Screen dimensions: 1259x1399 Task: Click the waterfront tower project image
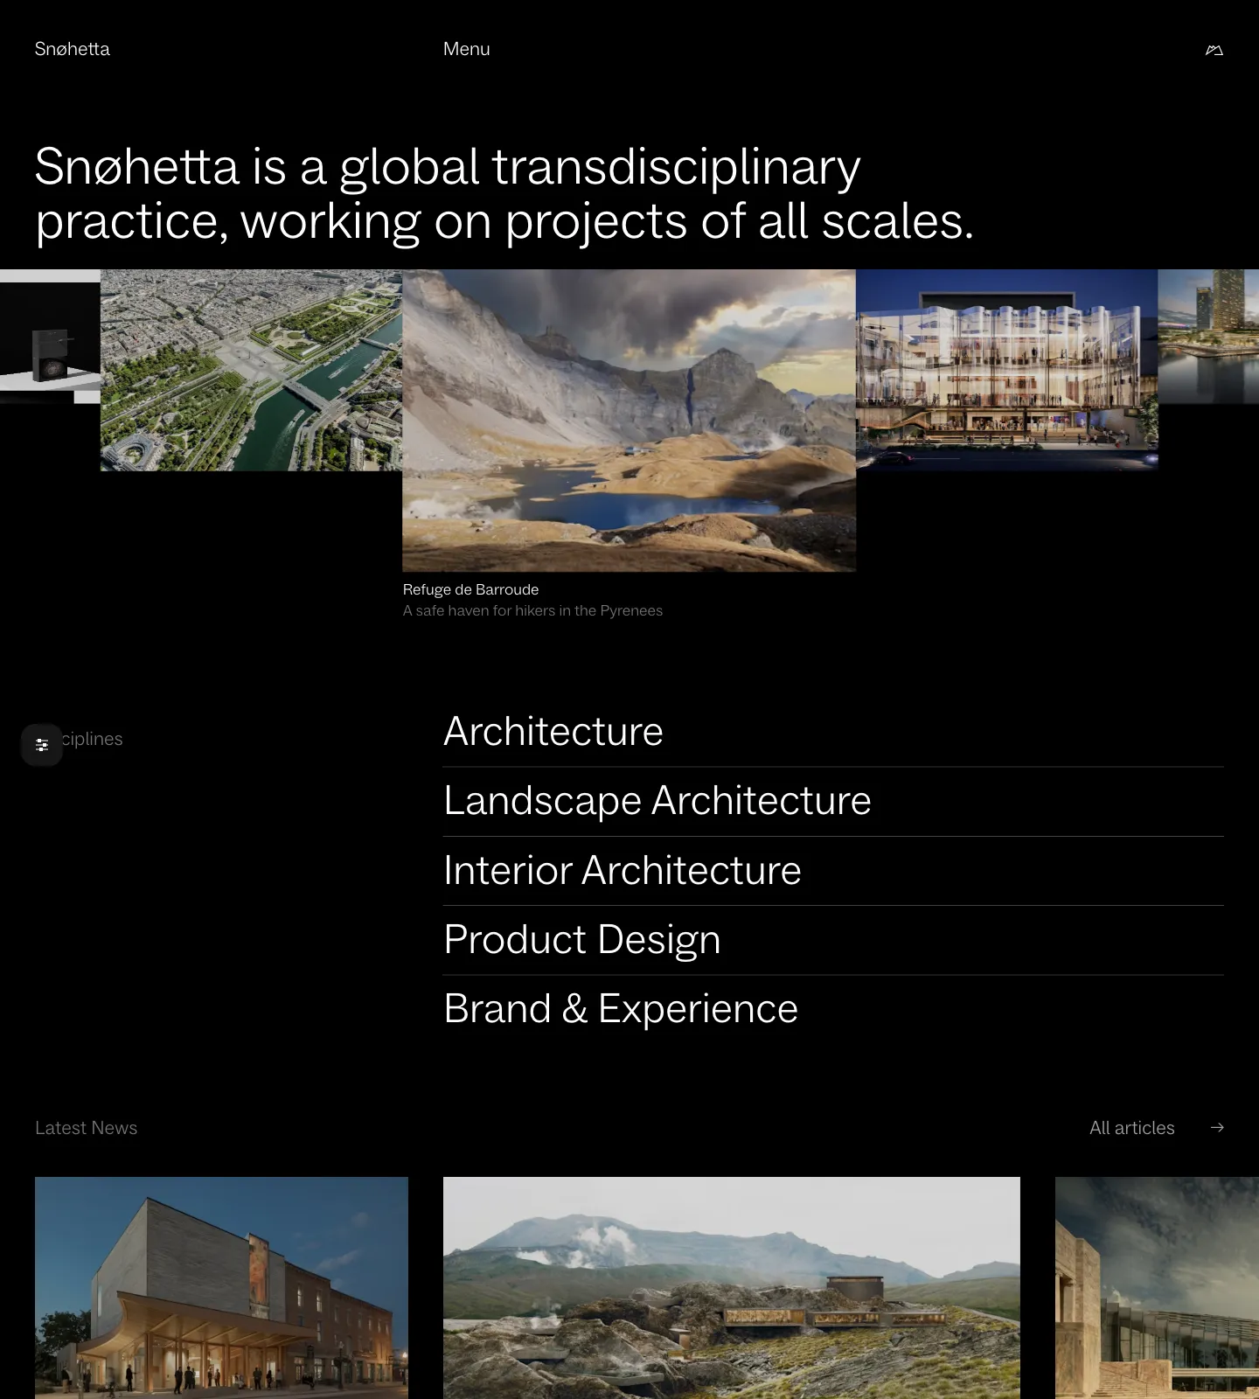(1208, 337)
